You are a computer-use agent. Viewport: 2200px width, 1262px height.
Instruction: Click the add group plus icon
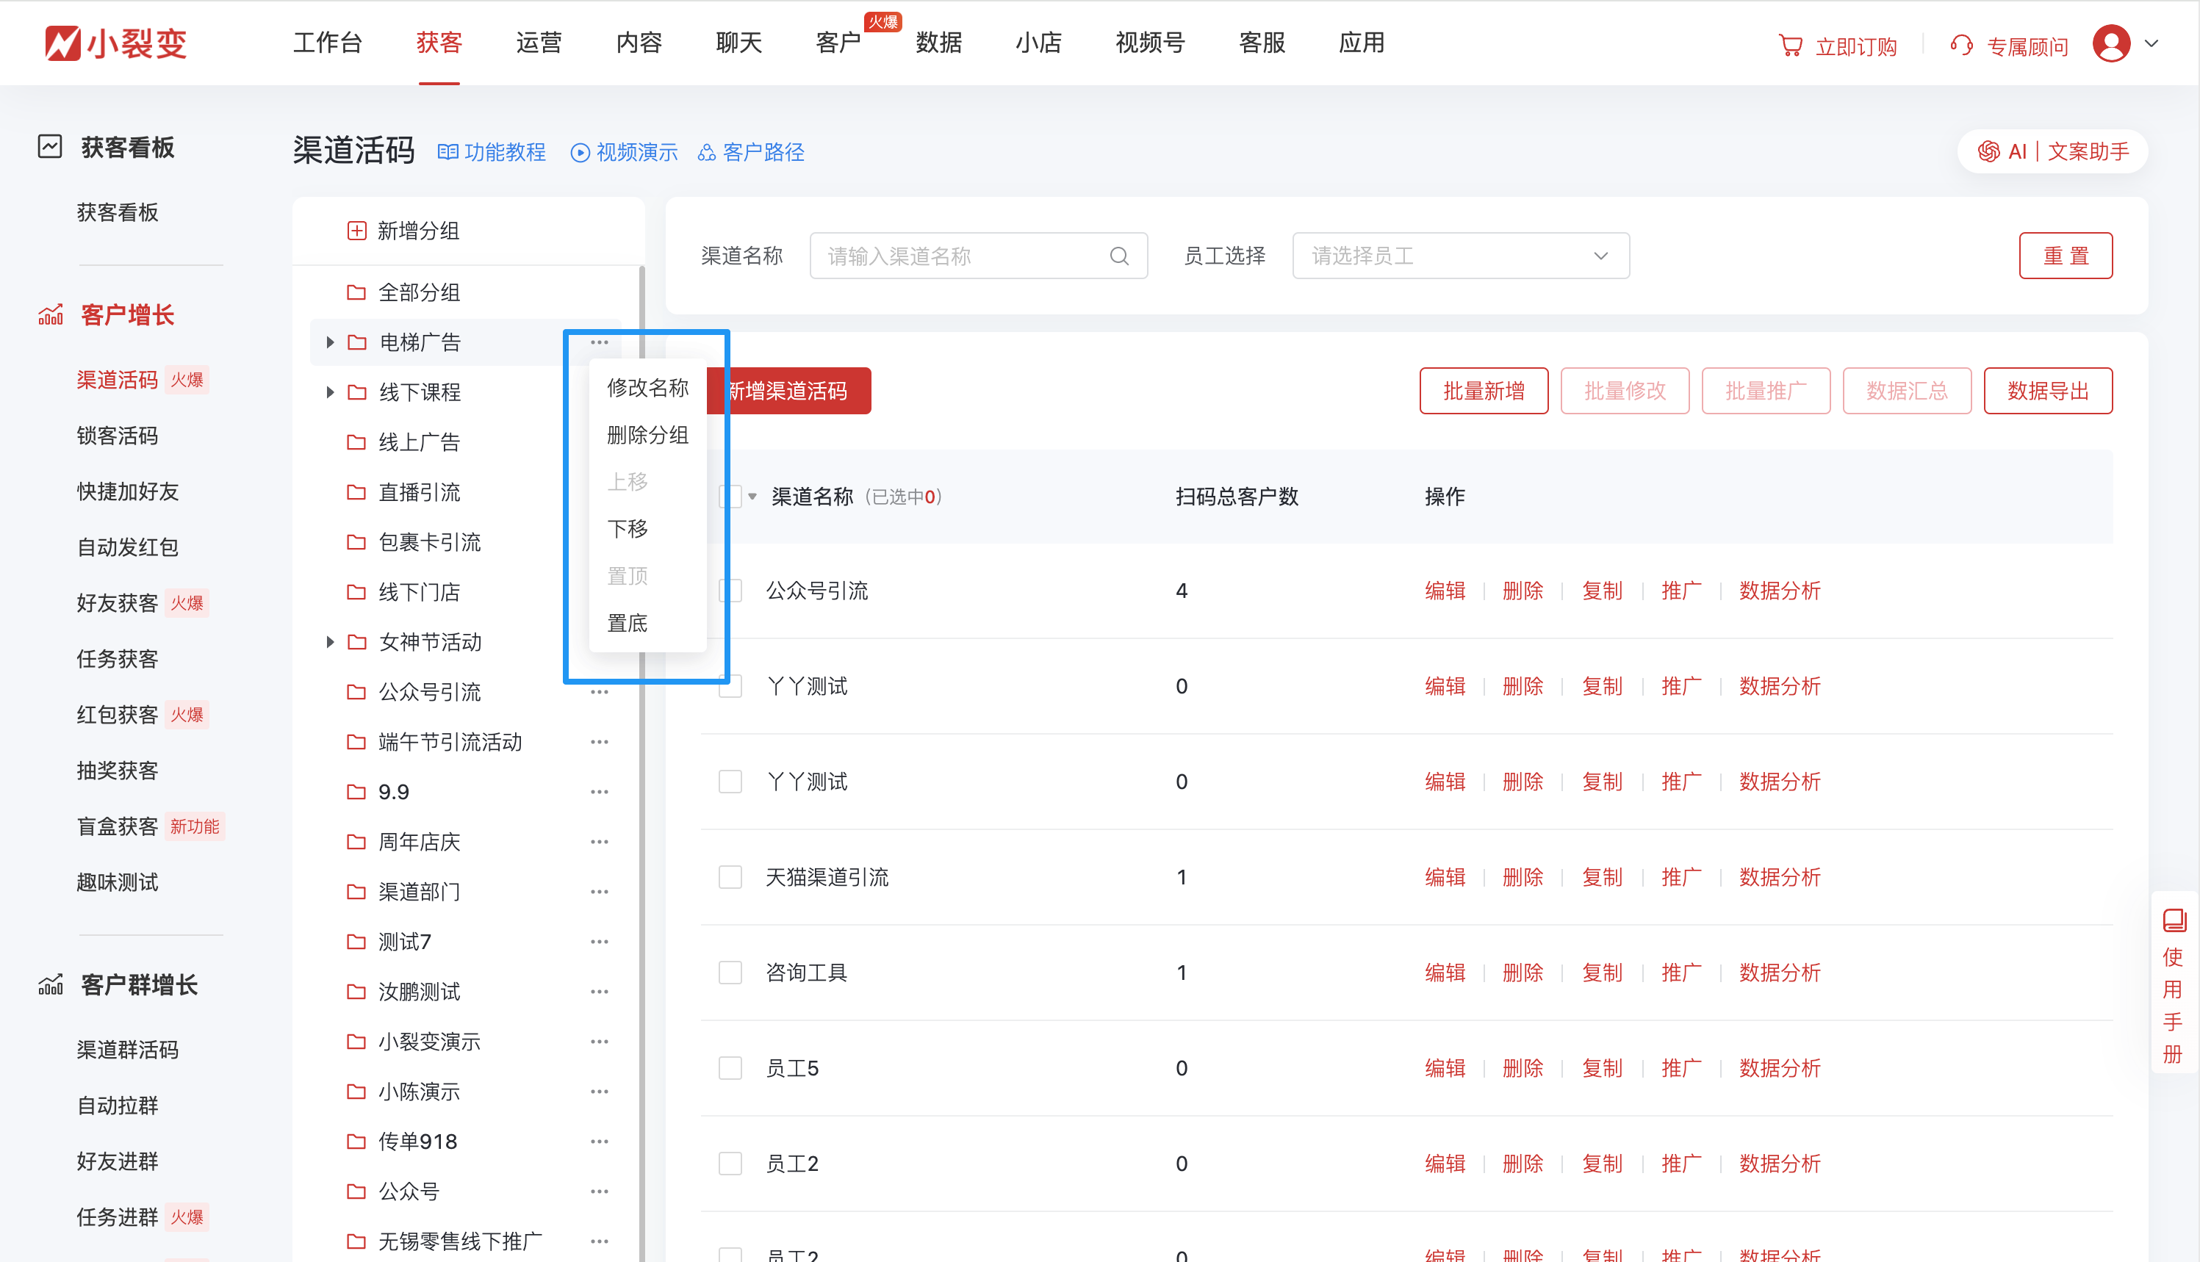pos(356,231)
